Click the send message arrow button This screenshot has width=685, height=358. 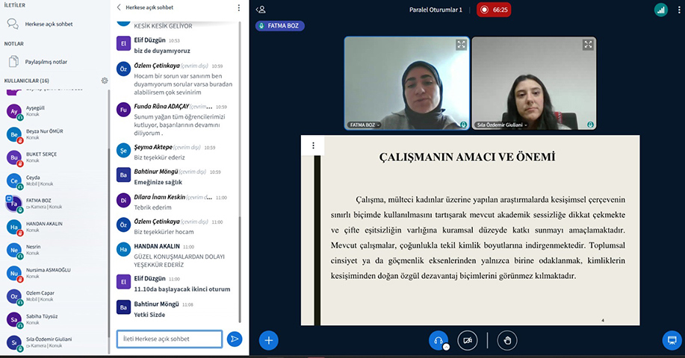(x=235, y=339)
